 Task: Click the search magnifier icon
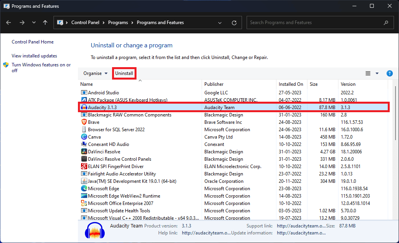pyautogui.click(x=386, y=23)
